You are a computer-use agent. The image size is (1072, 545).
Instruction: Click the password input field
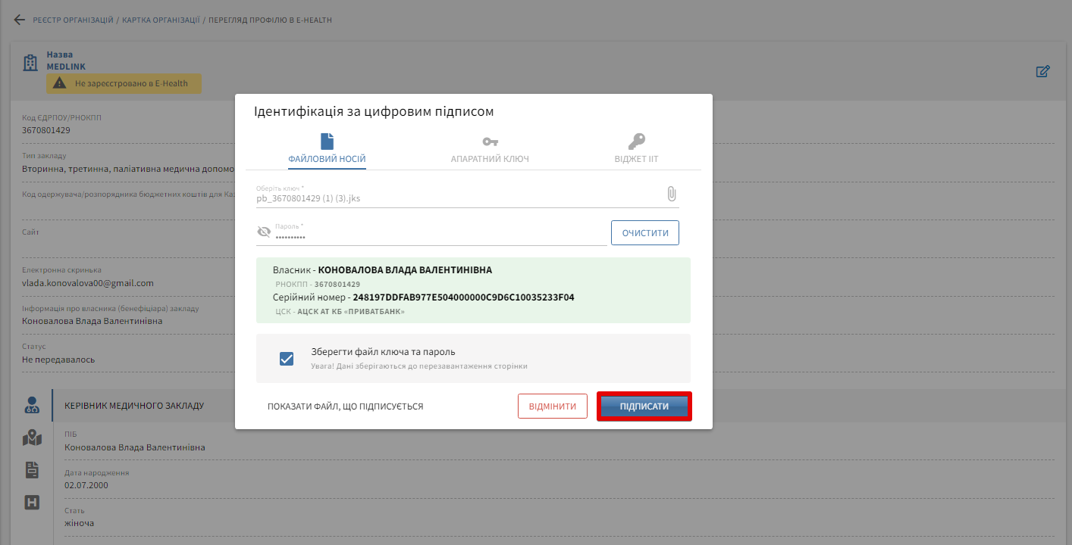(440, 237)
